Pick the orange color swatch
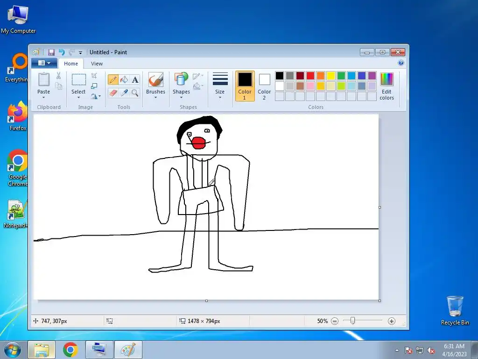 pyautogui.click(x=320, y=75)
